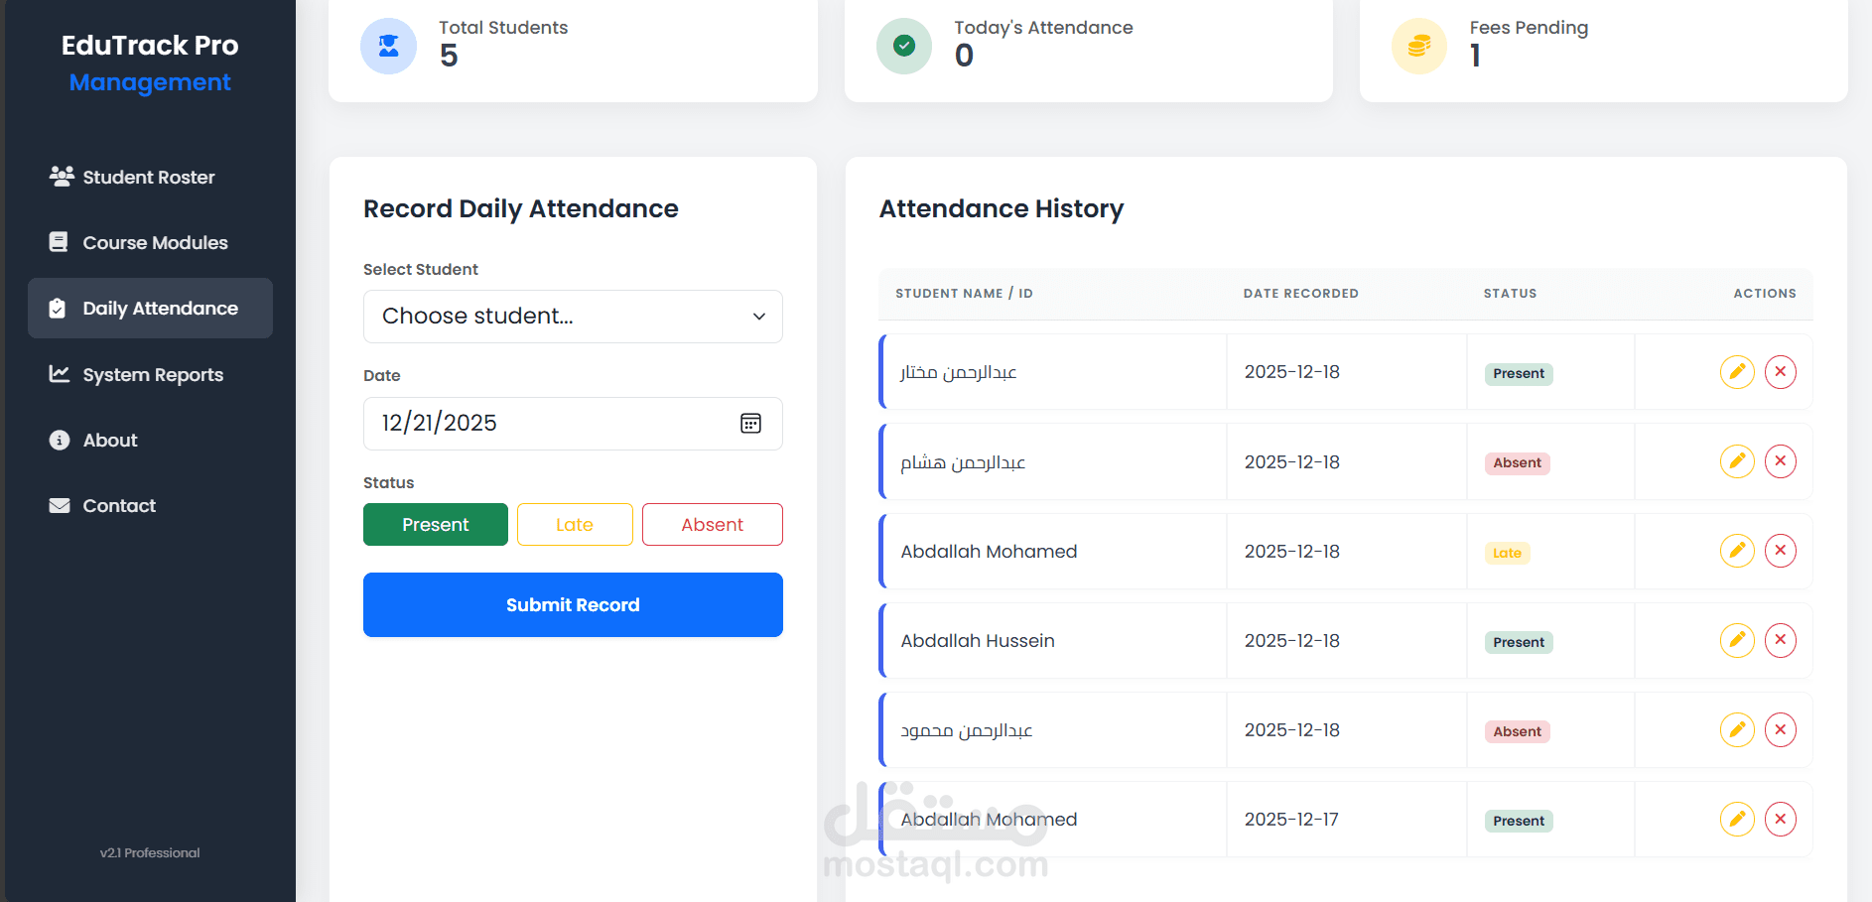Open the Contact page link

pos(119,506)
